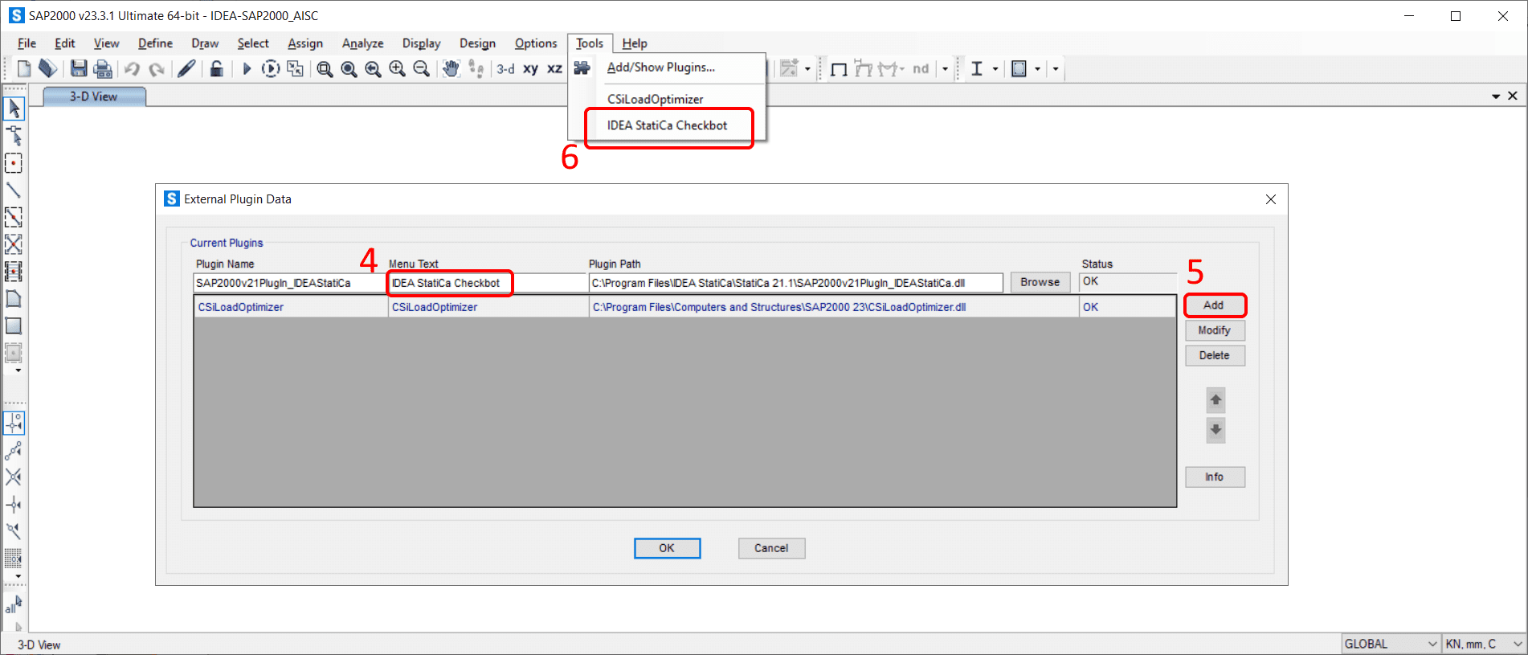This screenshot has width=1528, height=655.
Task: Switch to the 3-d view button
Action: tap(505, 69)
